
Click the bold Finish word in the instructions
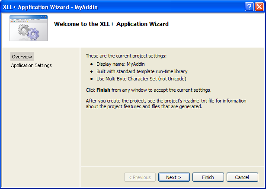tap(103, 90)
